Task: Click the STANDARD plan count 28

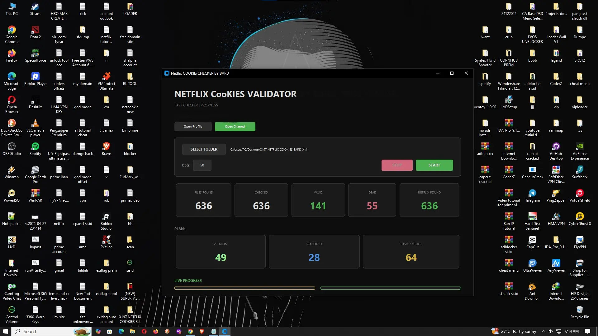Action: [x=314, y=258]
